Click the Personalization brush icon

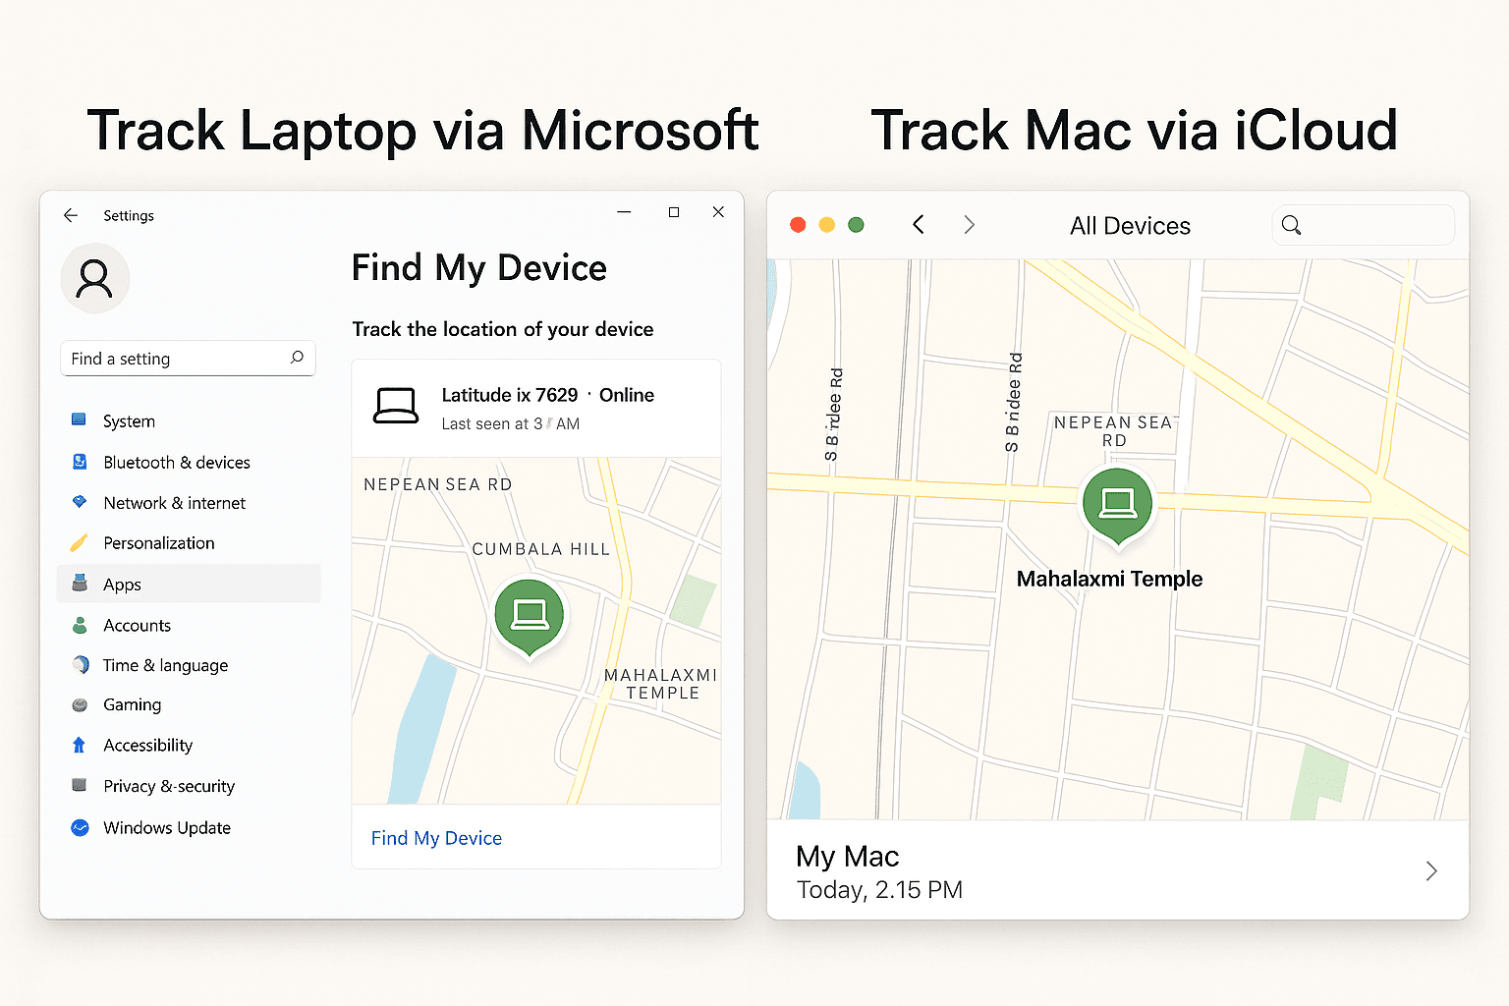[x=80, y=542]
